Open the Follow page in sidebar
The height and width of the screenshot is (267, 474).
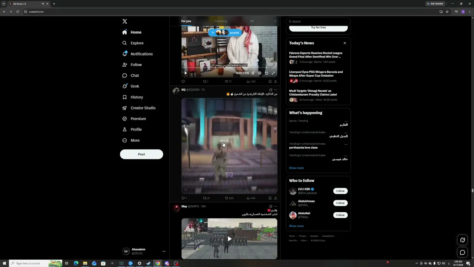(132, 65)
